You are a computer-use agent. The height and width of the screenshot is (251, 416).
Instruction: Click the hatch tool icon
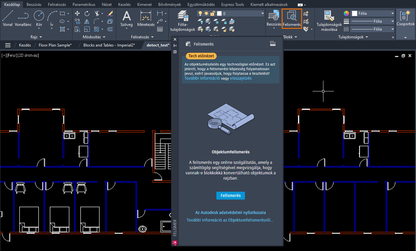[x=62, y=29]
